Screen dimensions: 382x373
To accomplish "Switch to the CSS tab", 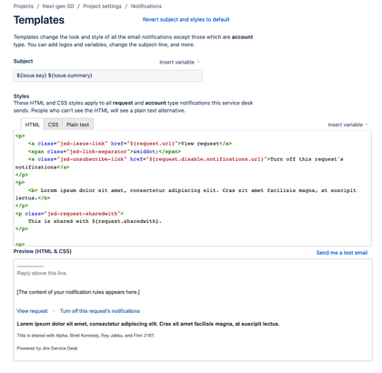I will click(53, 125).
